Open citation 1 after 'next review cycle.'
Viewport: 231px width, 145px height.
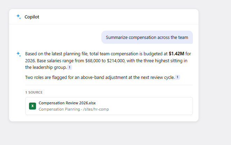click(178, 77)
